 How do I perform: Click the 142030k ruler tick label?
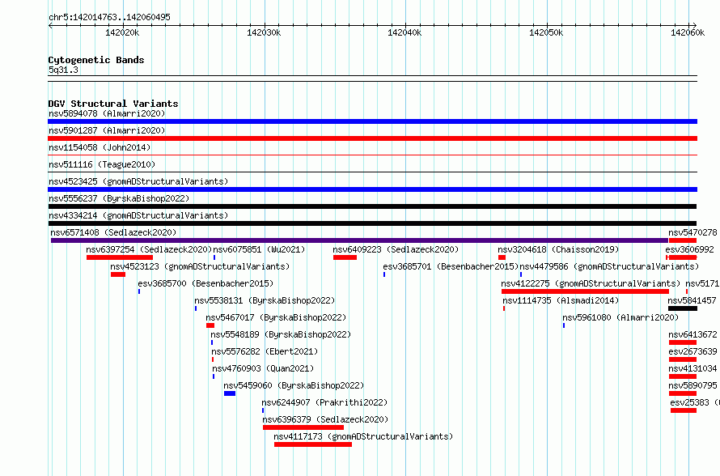pyautogui.click(x=264, y=32)
